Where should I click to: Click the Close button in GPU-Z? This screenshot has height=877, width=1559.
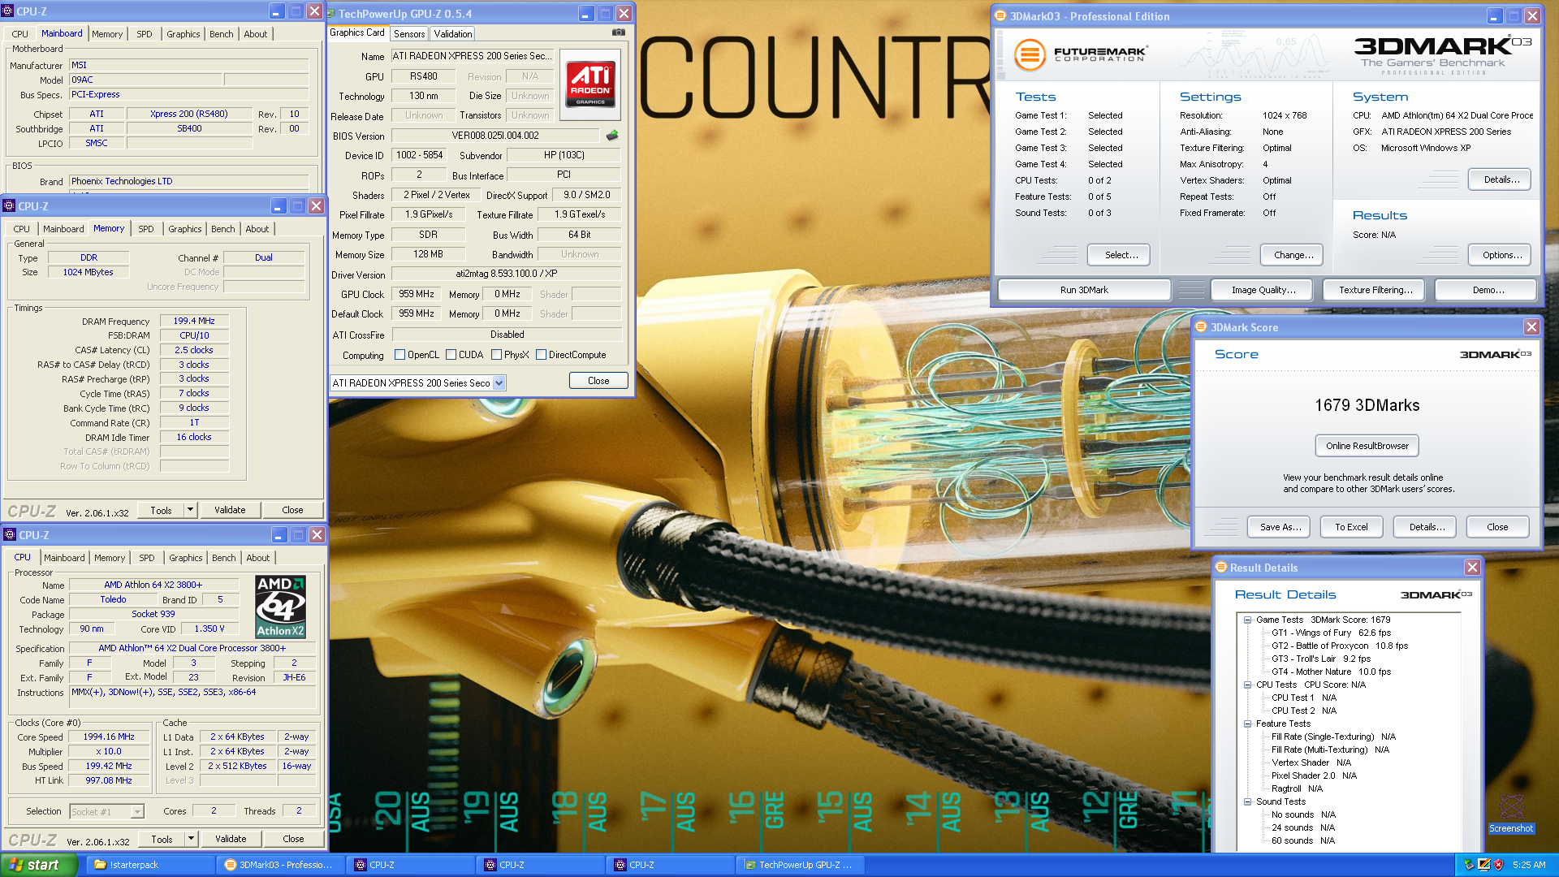point(598,381)
